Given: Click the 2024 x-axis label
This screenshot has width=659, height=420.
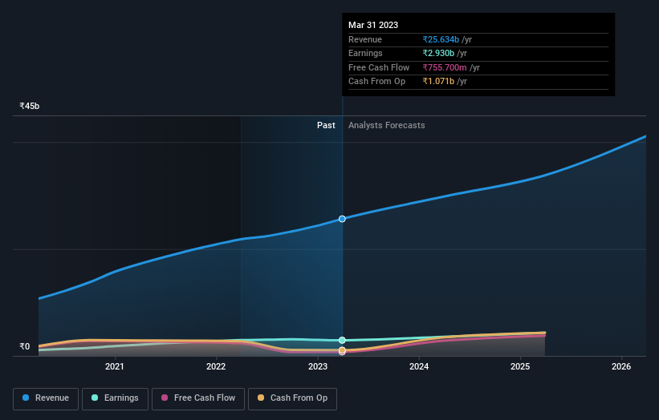Looking at the screenshot, I should (x=419, y=367).
